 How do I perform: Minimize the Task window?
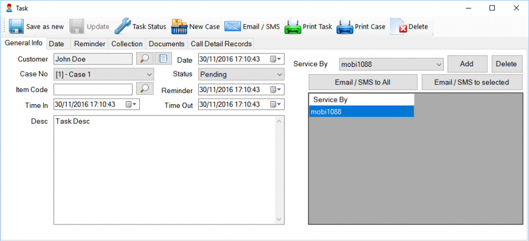(469, 8)
